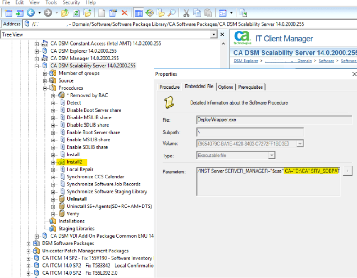357x278 pixels.
Task: Expand the DSM Software Packages node
Action: pos(29,244)
